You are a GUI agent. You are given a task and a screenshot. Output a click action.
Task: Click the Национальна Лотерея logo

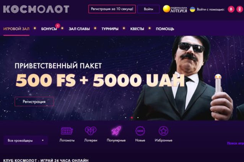coord(175,9)
